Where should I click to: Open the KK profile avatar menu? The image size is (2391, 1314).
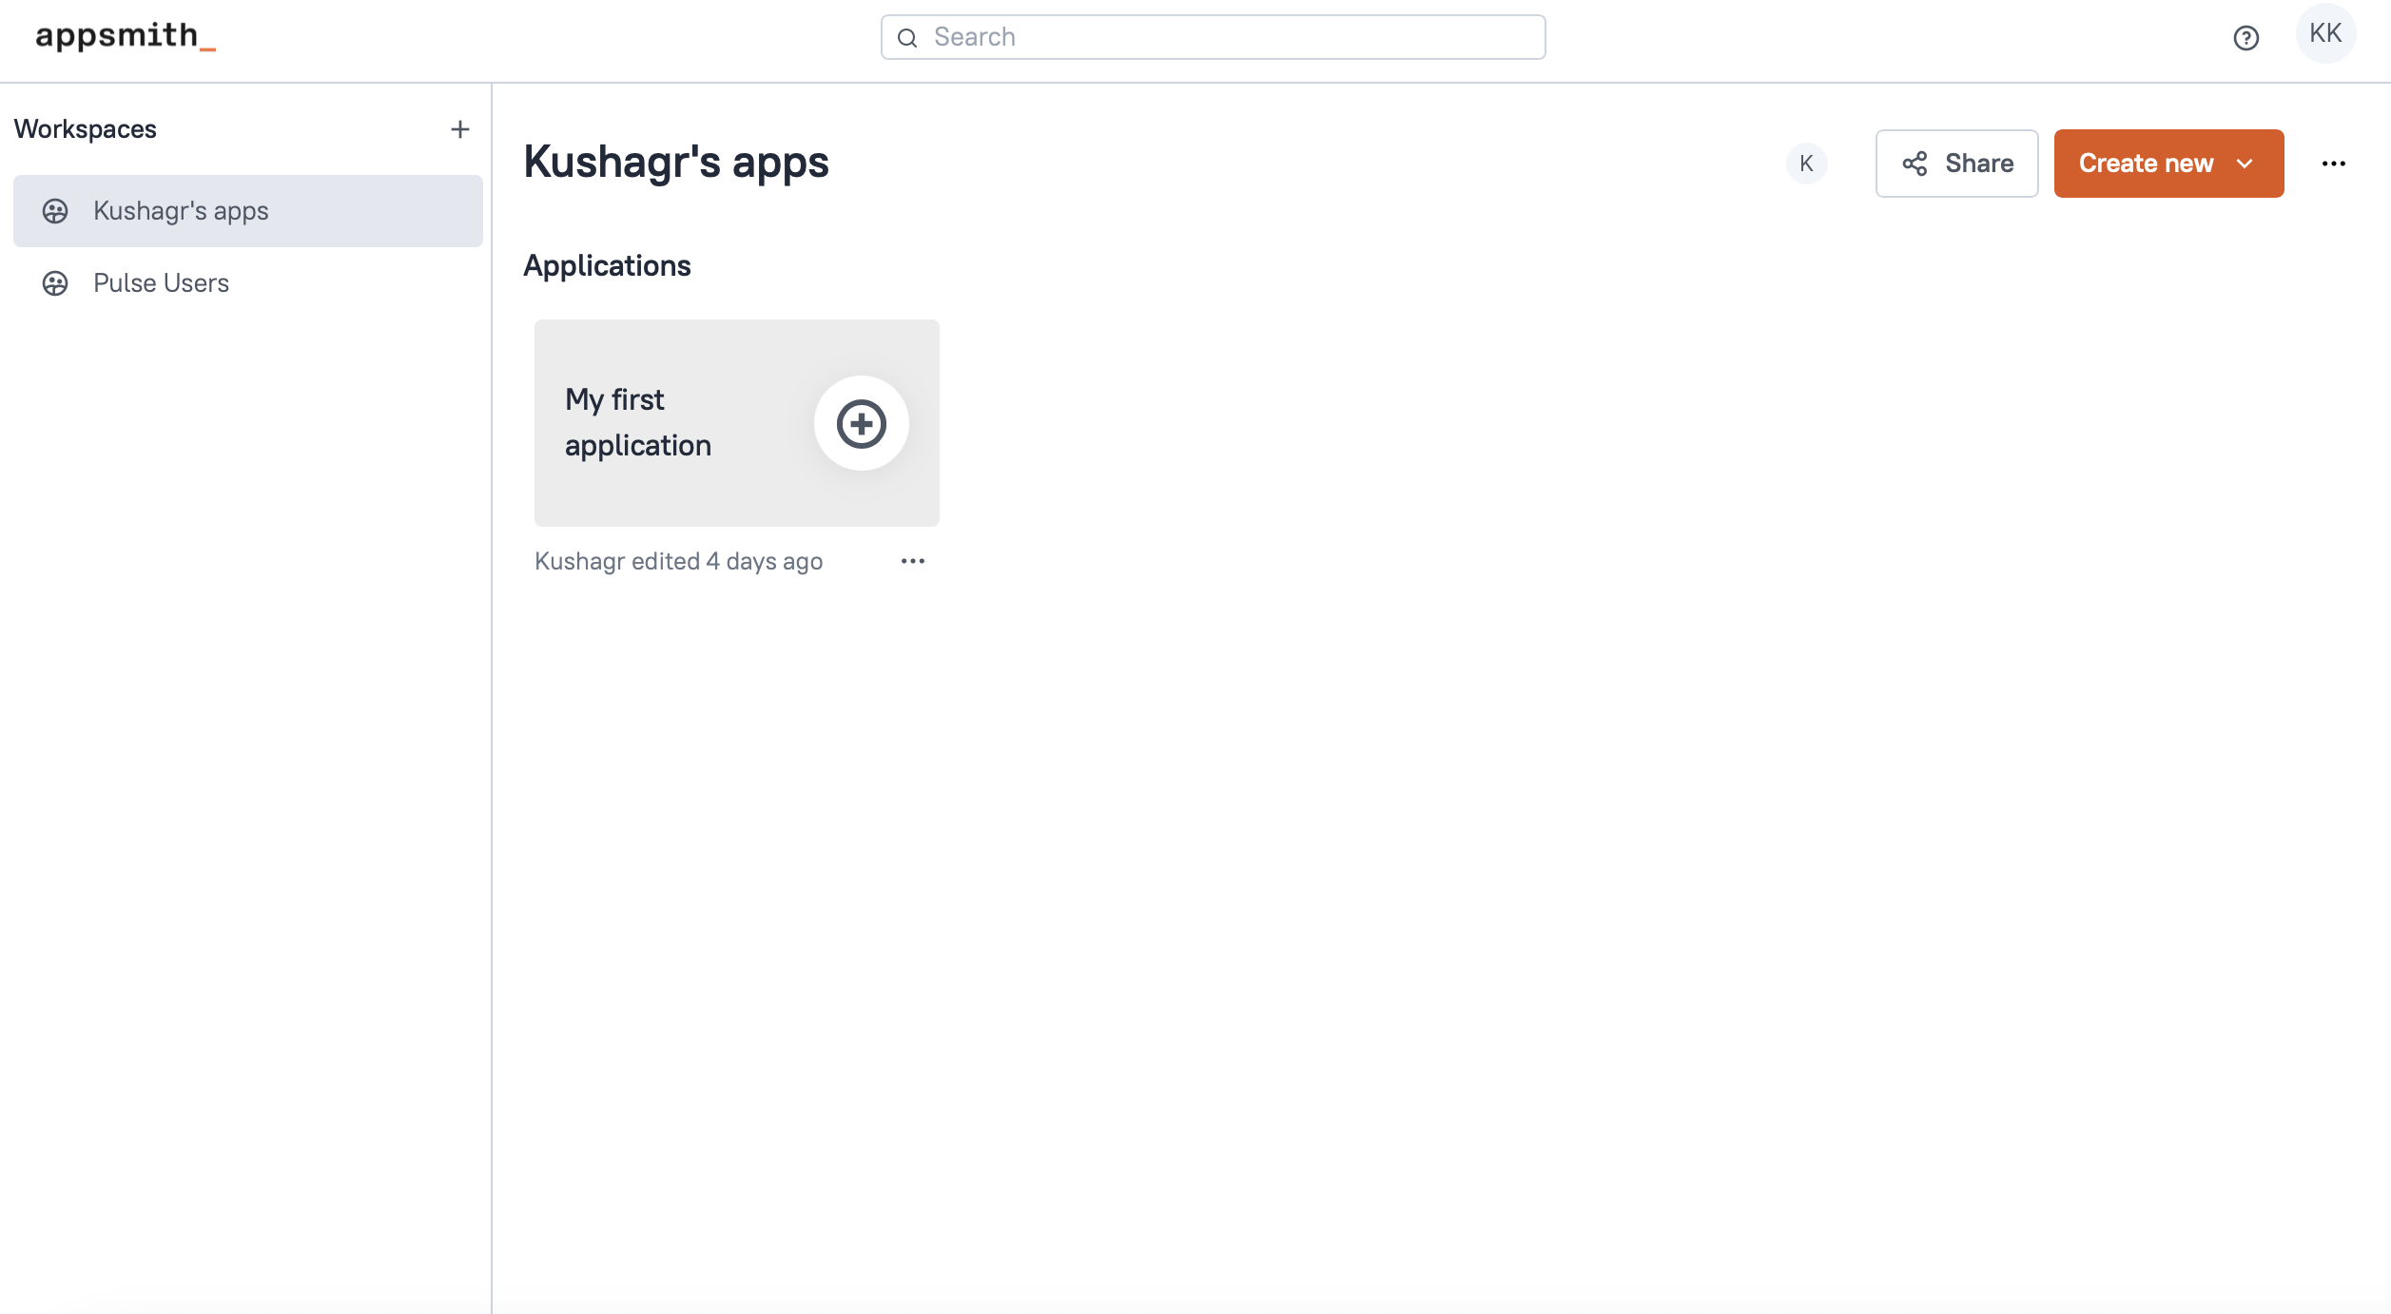click(x=2324, y=34)
